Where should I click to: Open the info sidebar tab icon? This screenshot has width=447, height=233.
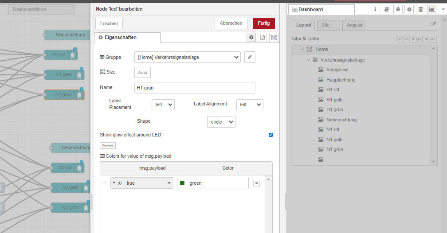pyautogui.click(x=376, y=9)
